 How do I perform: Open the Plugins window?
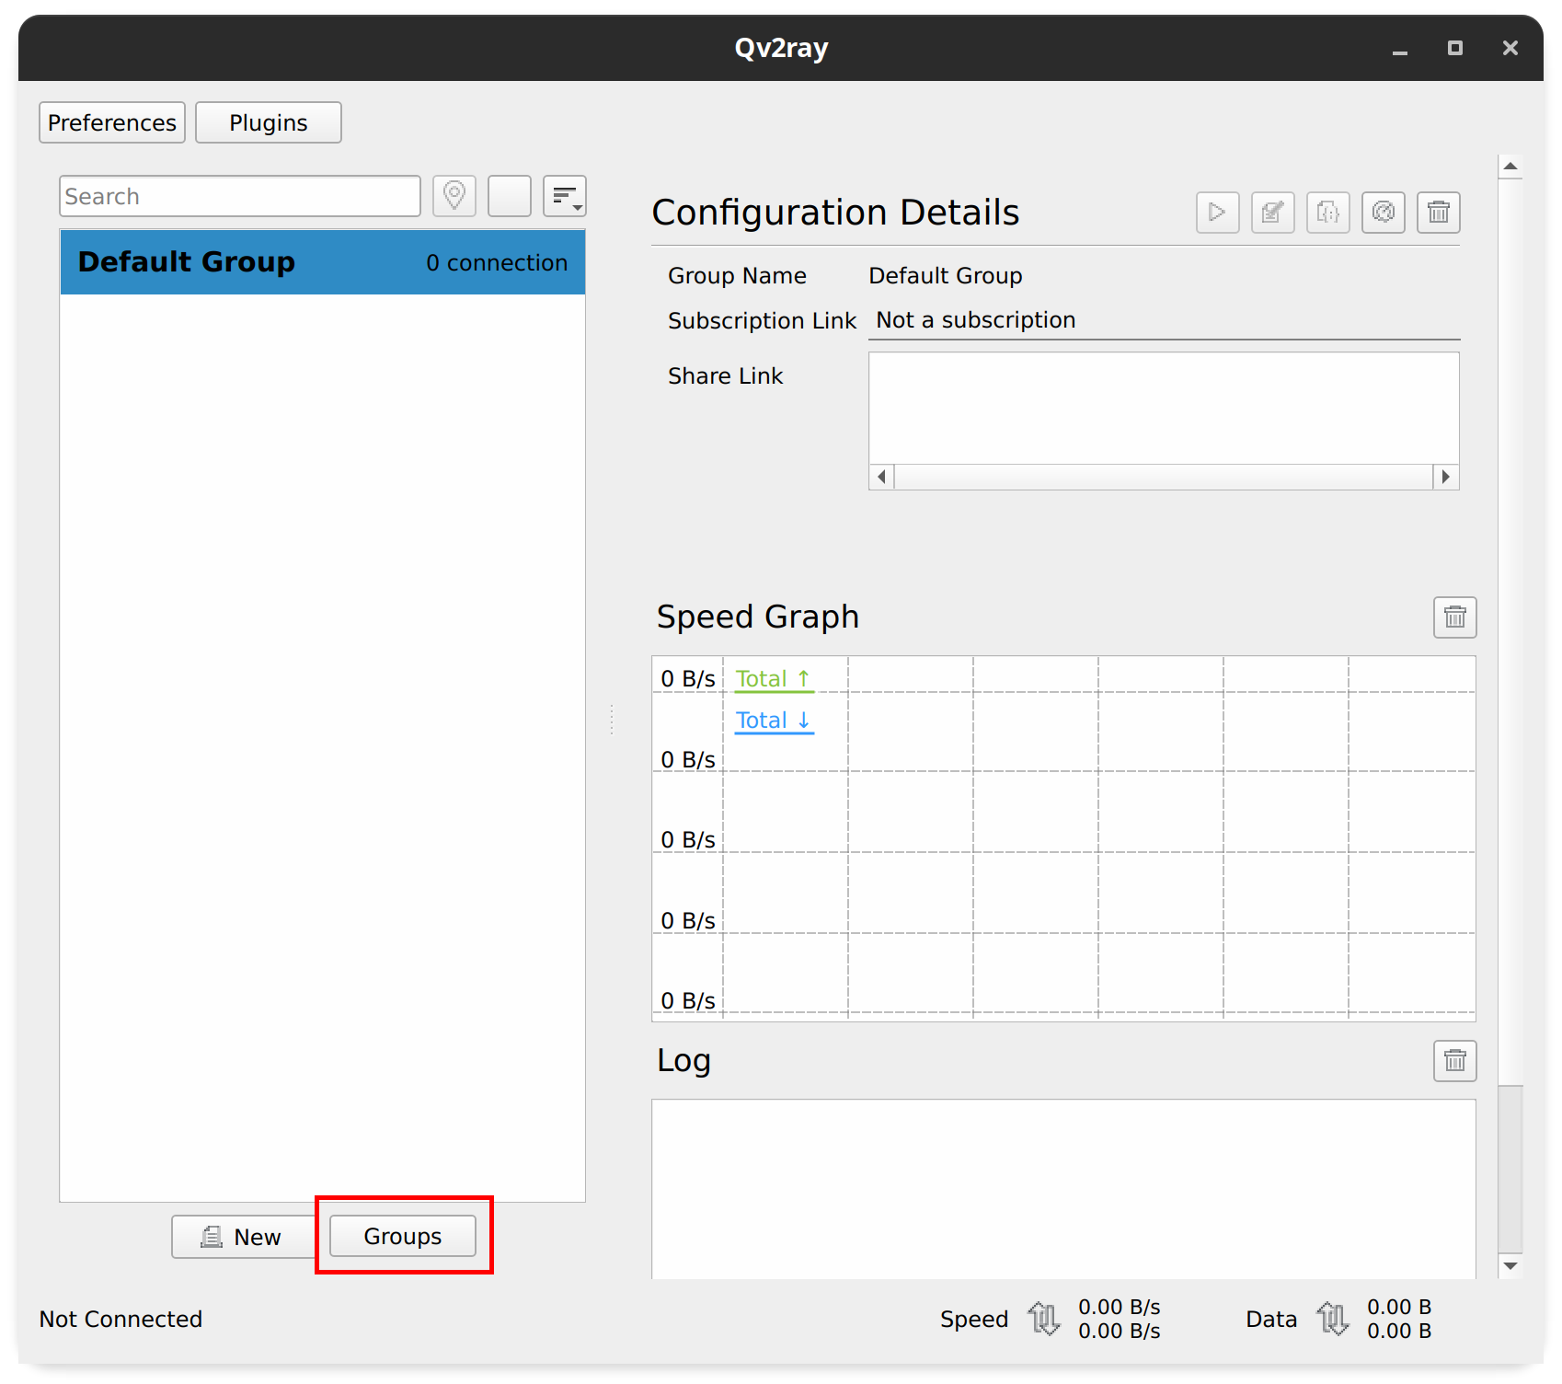pos(269,122)
